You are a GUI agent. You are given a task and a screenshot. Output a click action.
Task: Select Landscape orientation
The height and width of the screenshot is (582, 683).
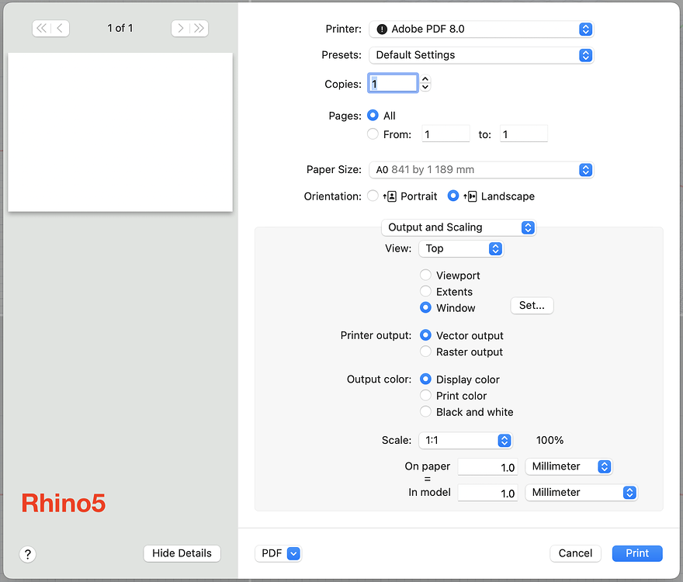[x=453, y=196]
